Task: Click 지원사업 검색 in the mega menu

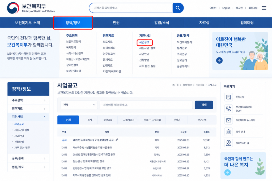Action: click(x=147, y=48)
